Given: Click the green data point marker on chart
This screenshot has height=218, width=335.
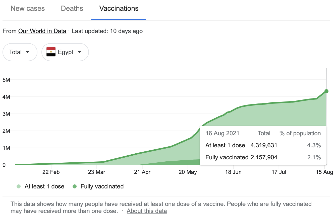Looking at the screenshot, I should point(326,91).
